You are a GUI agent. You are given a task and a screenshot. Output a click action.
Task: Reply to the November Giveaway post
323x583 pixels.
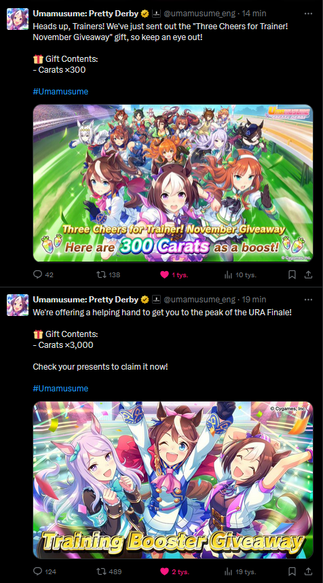pos(43,275)
